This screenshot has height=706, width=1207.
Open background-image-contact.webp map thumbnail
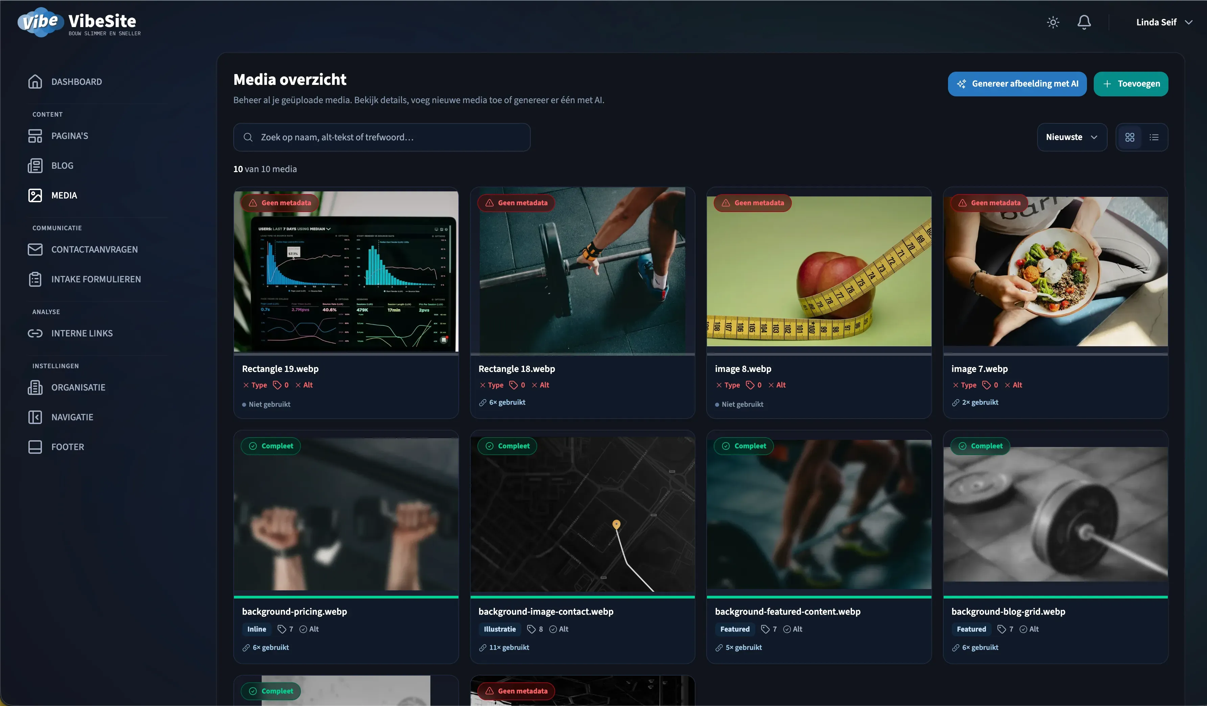coord(583,514)
